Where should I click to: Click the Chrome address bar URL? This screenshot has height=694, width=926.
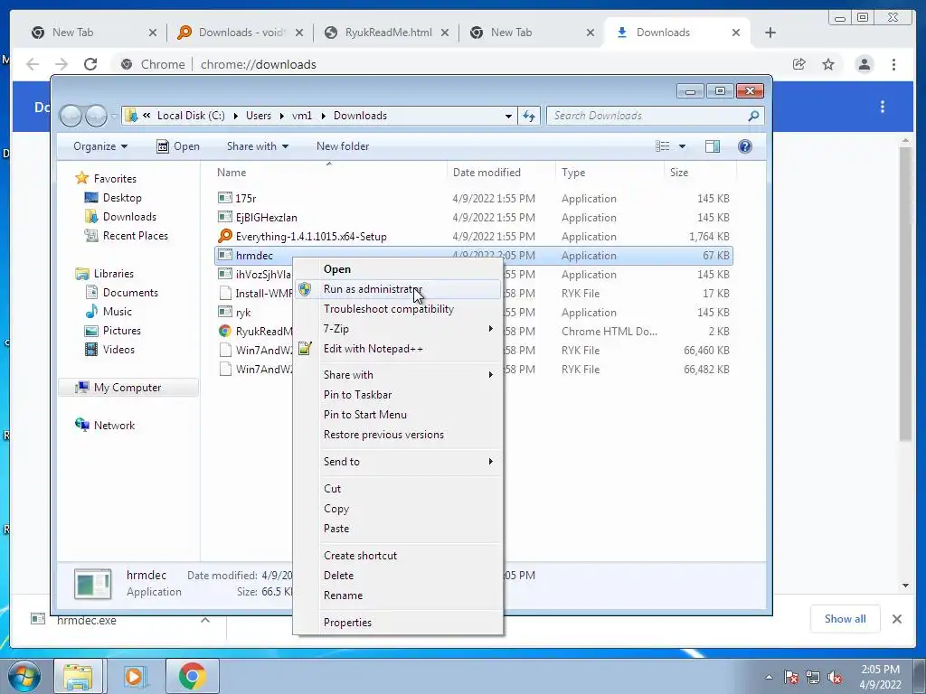pyautogui.click(x=258, y=64)
